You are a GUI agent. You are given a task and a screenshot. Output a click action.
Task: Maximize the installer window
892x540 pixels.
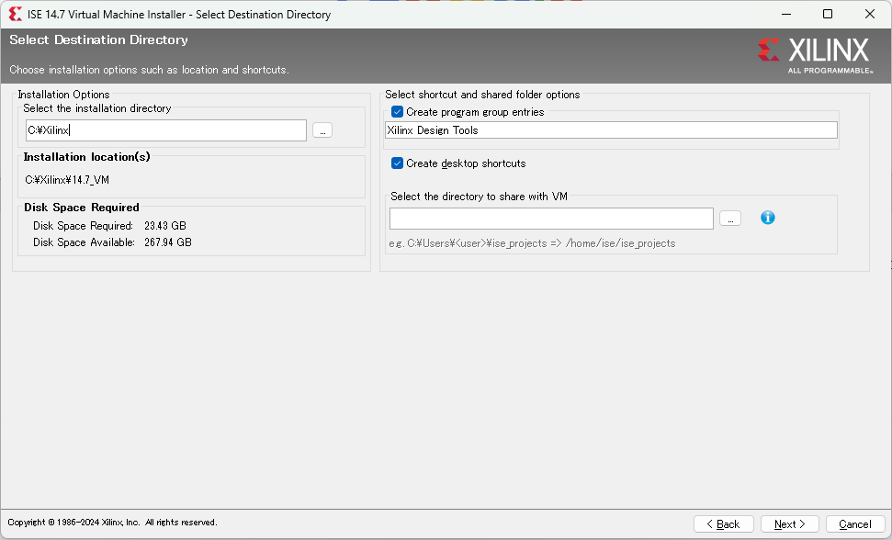coord(828,14)
